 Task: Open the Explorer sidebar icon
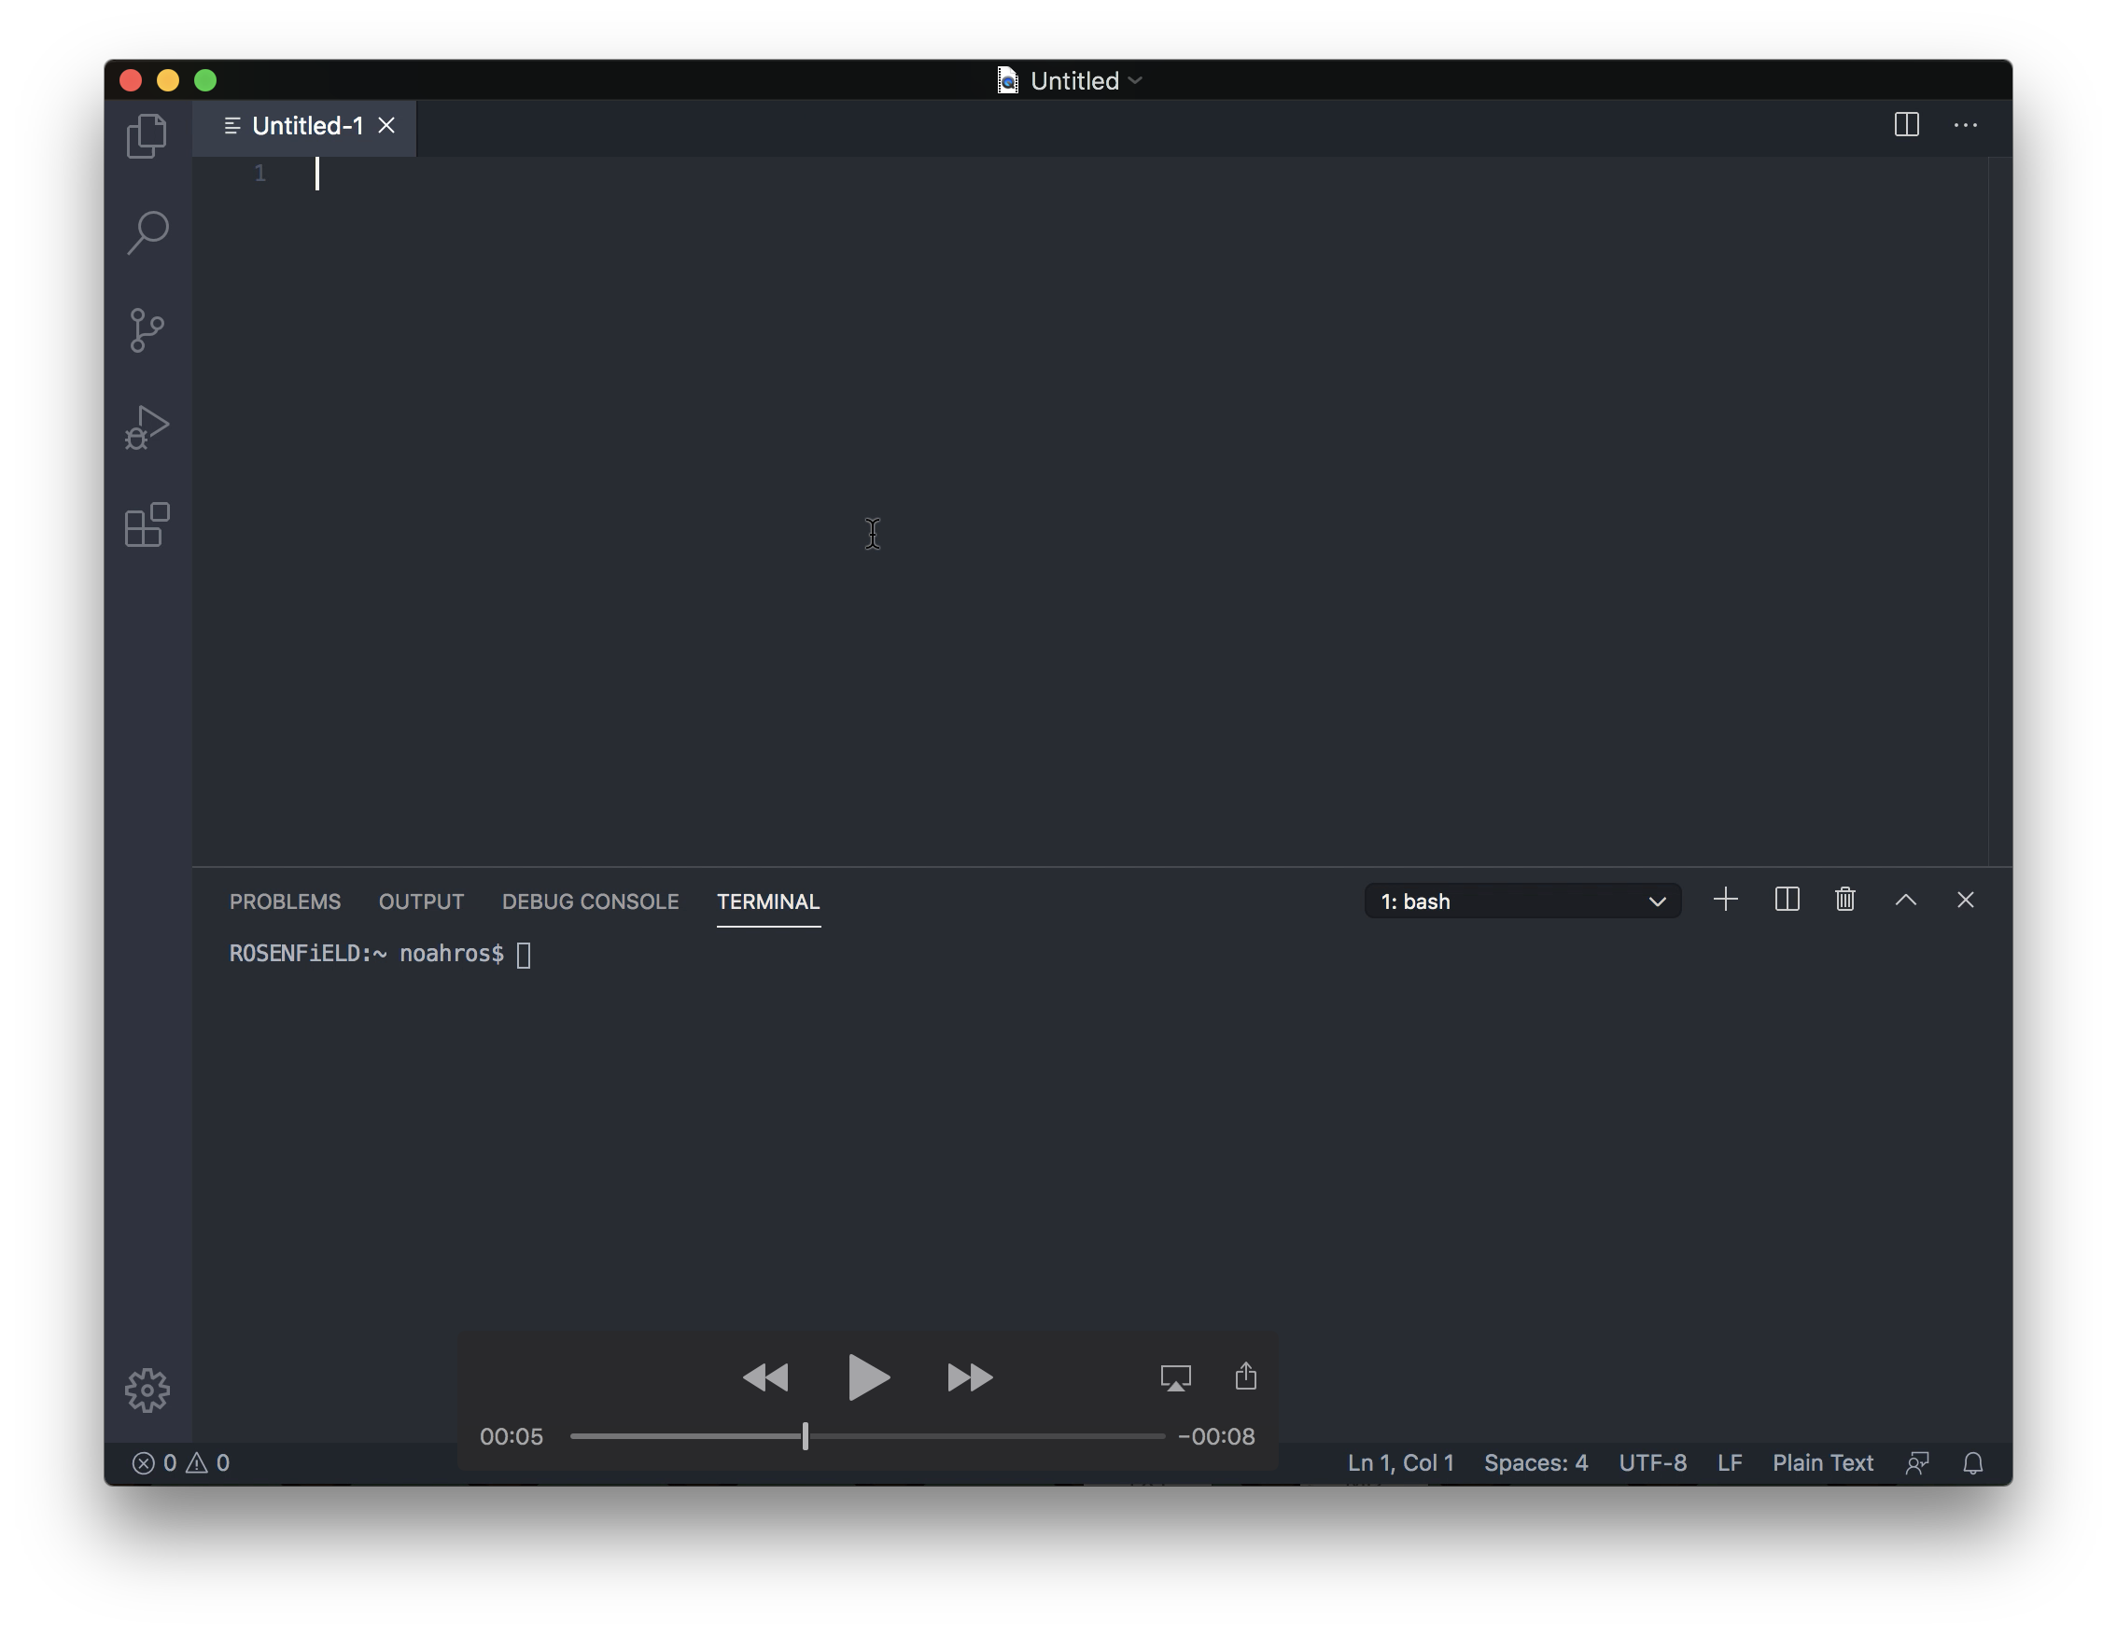147,134
